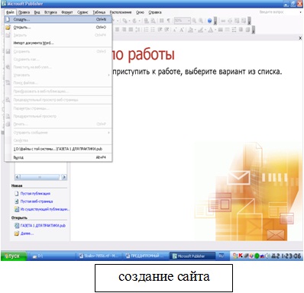
Task: Click task pane scrollbar left arrow
Action: [18, 177]
